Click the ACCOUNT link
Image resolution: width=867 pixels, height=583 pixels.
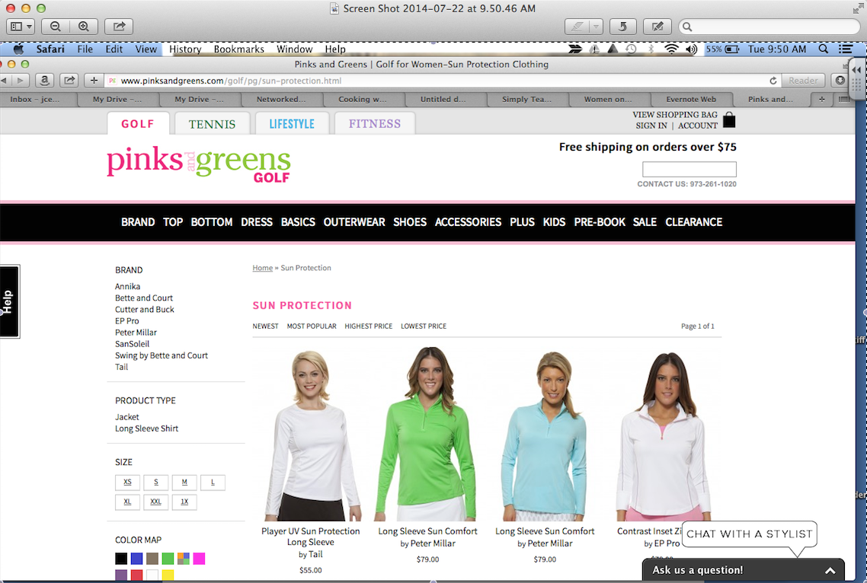(698, 126)
